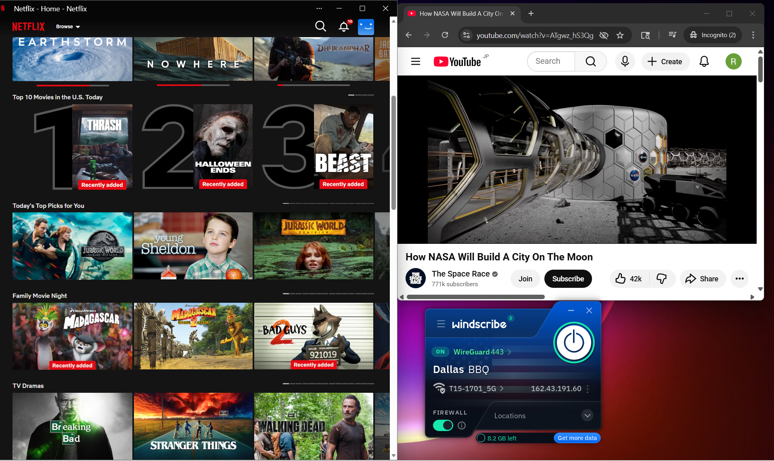774x461 pixels.
Task: Click the YouTube Create button
Action: (665, 61)
